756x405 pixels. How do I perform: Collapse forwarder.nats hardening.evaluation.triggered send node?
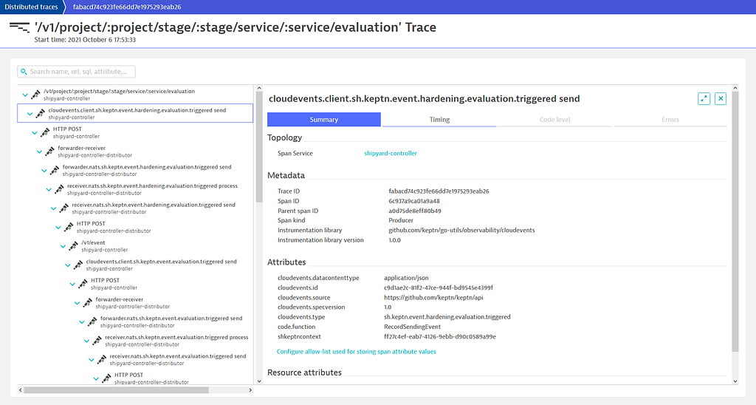(44, 171)
